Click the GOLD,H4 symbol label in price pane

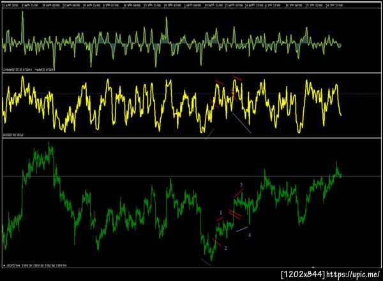pyautogui.click(x=13, y=266)
